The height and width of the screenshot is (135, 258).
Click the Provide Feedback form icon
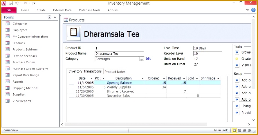[8, 56]
